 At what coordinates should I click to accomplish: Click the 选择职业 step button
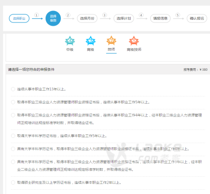pyautogui.click(x=19, y=18)
